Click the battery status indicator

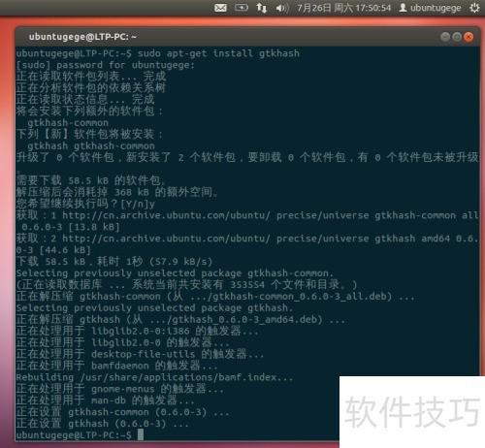coord(242,7)
